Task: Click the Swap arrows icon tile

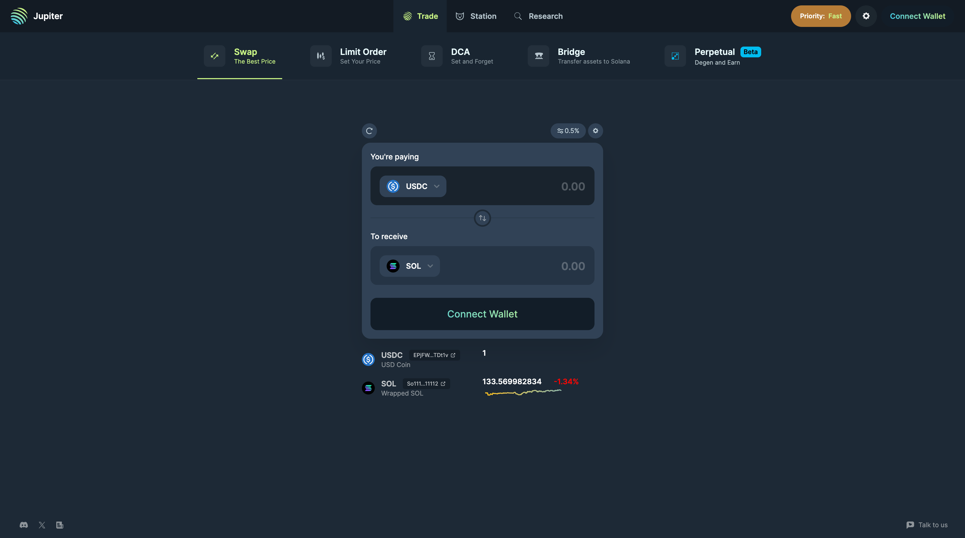Action: pyautogui.click(x=215, y=56)
